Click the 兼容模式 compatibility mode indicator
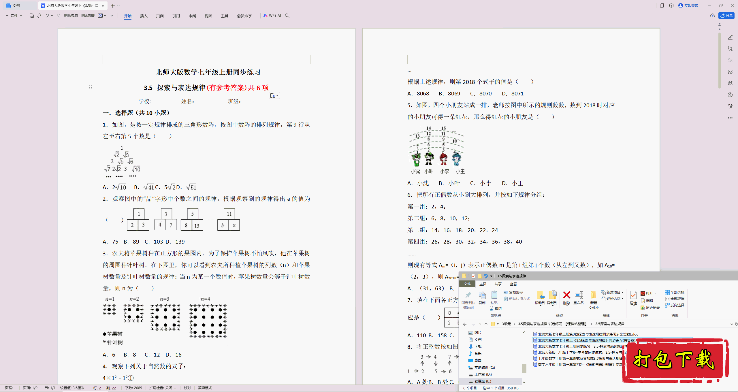This screenshot has width=738, height=392. (x=205, y=388)
